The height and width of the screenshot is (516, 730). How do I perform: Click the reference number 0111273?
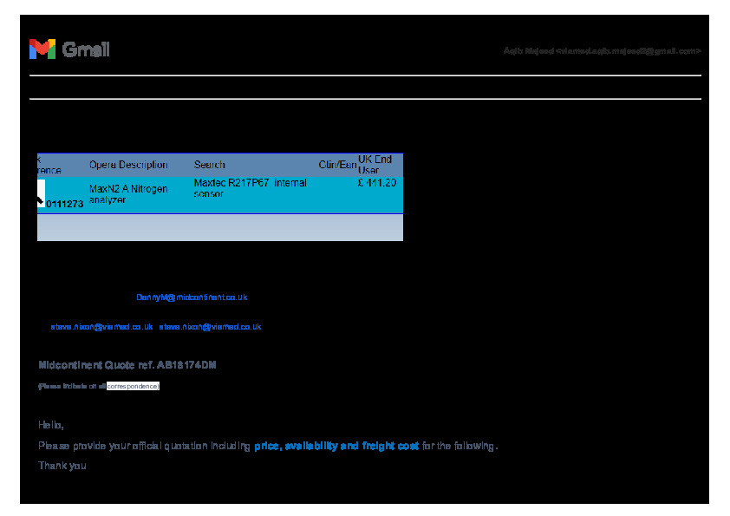[64, 205]
